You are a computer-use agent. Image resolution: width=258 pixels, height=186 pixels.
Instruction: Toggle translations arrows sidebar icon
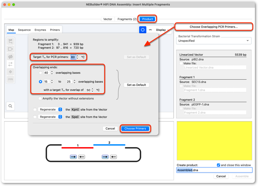pos(10,64)
